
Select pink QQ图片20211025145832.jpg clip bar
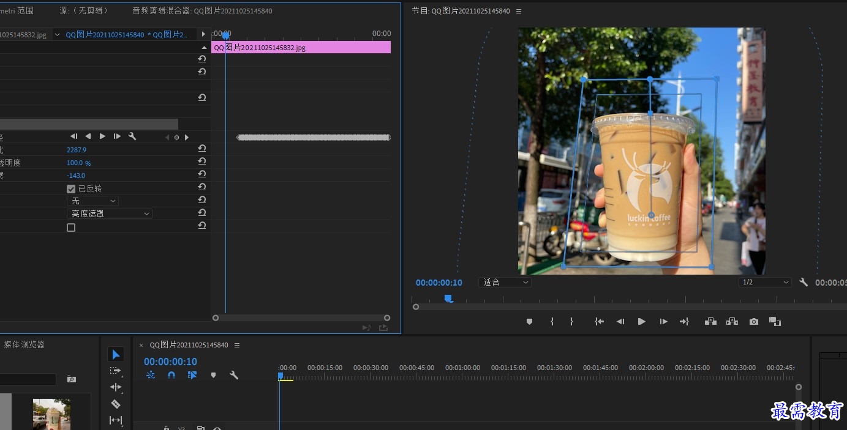(301, 47)
